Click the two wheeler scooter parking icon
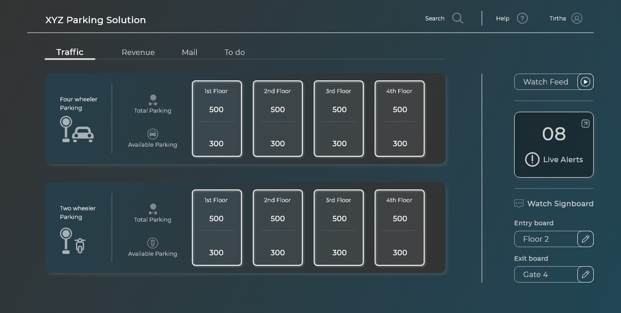This screenshot has height=313, width=621. [x=73, y=241]
